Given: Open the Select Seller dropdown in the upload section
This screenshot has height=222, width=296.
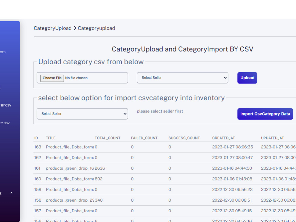Looking at the screenshot, I should coord(182,78).
